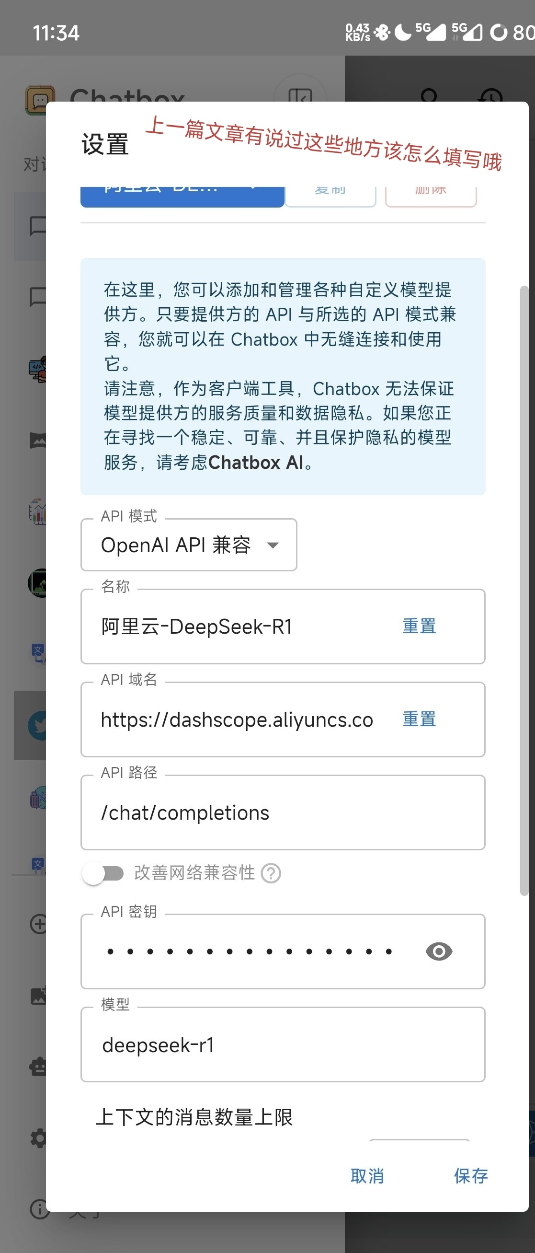
Task: Click the settings dialog scrollbar
Action: (524, 591)
